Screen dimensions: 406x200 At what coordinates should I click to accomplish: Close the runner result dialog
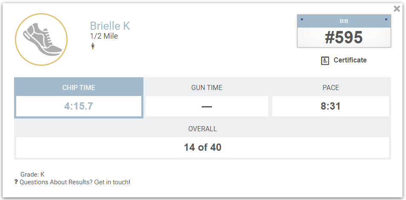[x=397, y=8]
